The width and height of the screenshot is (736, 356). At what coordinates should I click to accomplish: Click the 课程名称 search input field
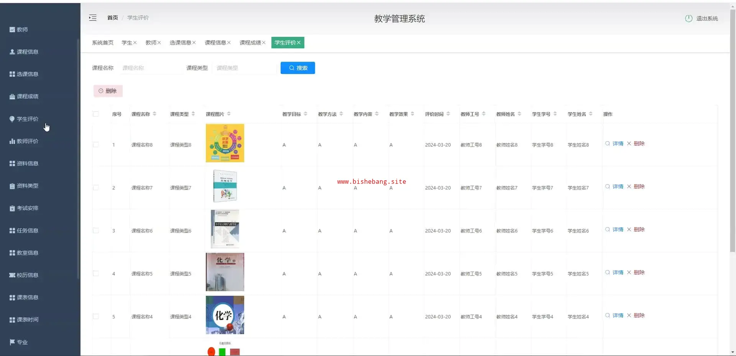pos(151,68)
